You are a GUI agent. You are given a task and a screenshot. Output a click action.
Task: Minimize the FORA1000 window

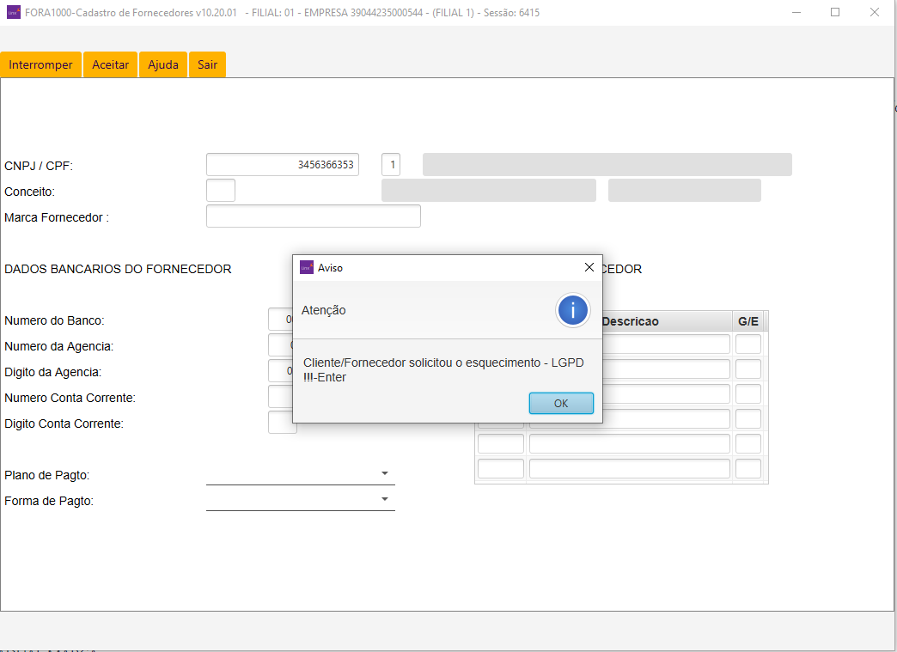point(796,12)
